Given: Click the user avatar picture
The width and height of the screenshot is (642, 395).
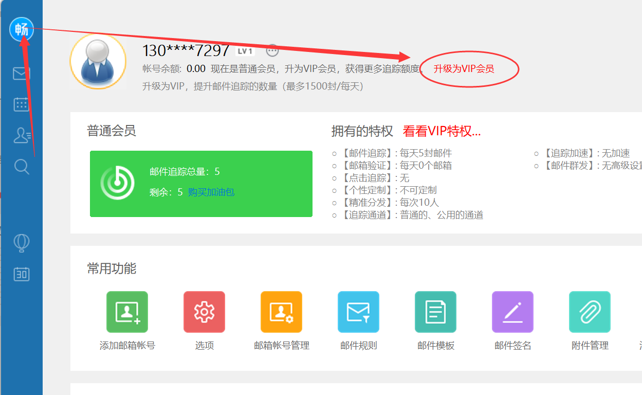Looking at the screenshot, I should click(98, 61).
